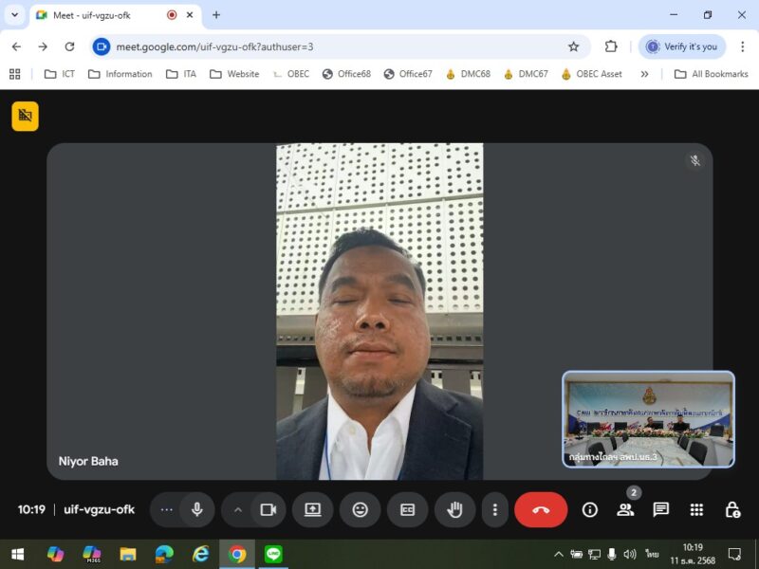Open the OBEC Asset bookmark
The image size is (759, 569).
coord(591,74)
